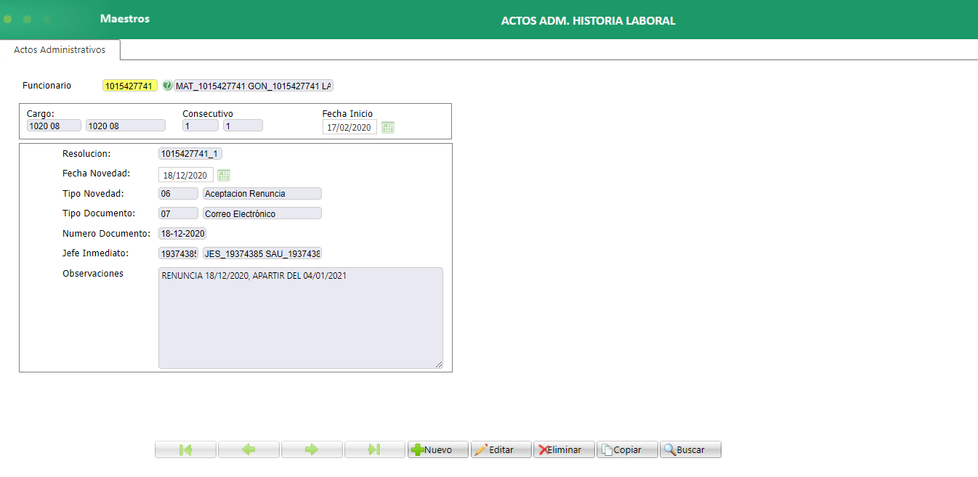
Task: Click the Cargo: label
Action: pyautogui.click(x=41, y=114)
